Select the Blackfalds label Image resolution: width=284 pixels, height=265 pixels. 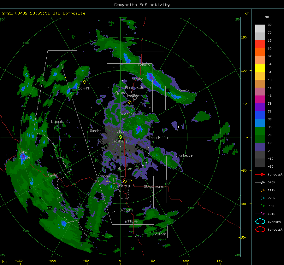click(x=134, y=87)
